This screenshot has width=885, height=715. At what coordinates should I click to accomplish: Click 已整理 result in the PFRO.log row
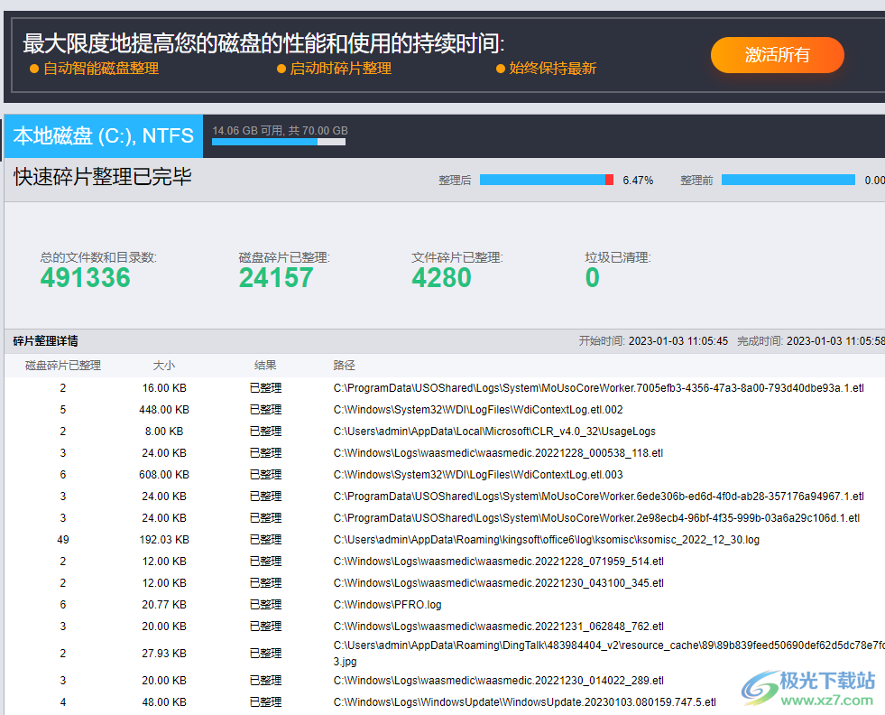[265, 605]
